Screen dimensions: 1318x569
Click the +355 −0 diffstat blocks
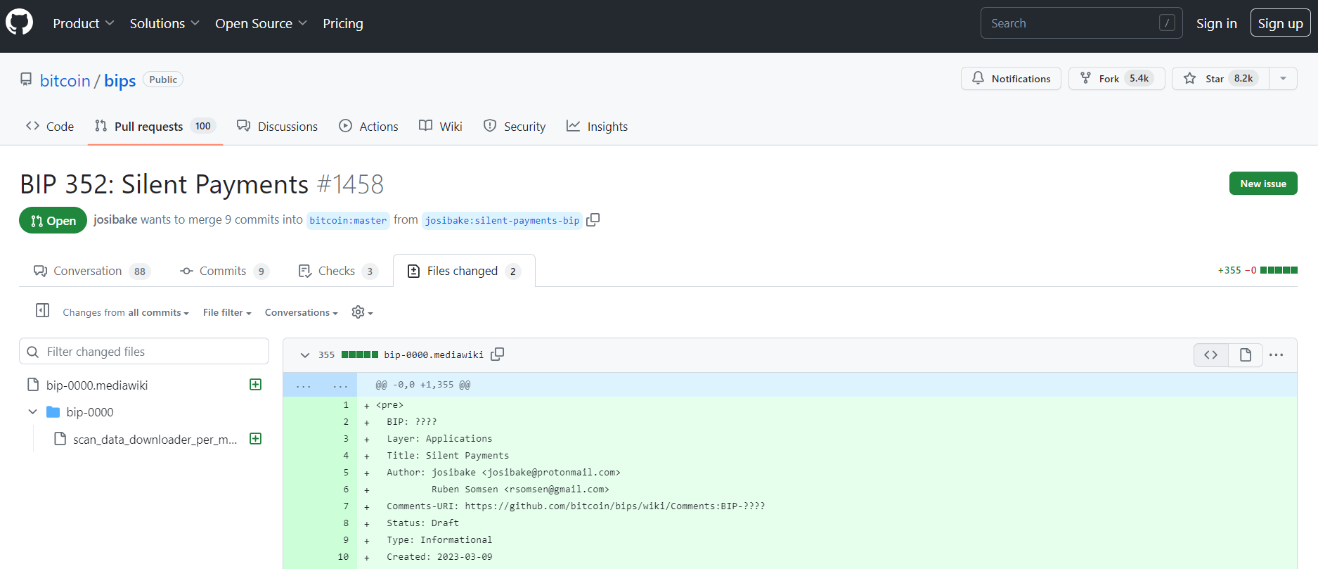point(1279,270)
